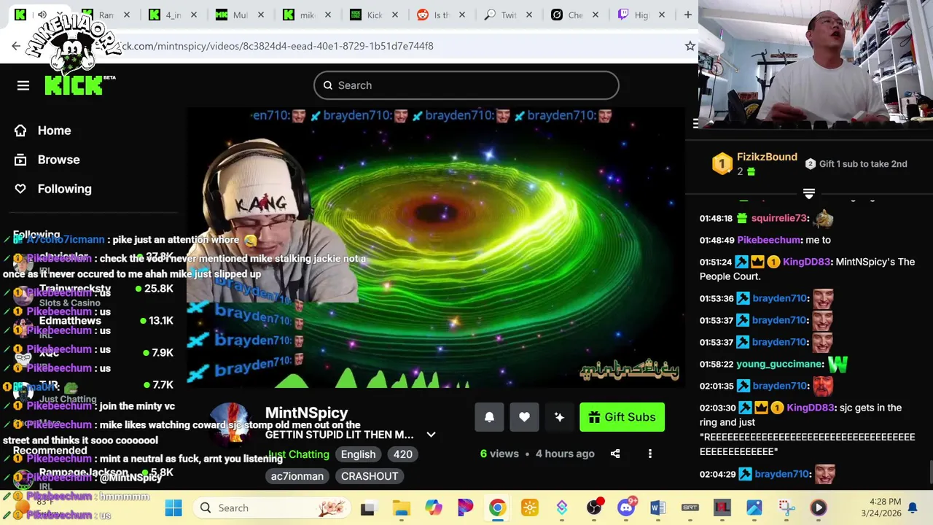Click the Gift Subs button

[622, 417]
